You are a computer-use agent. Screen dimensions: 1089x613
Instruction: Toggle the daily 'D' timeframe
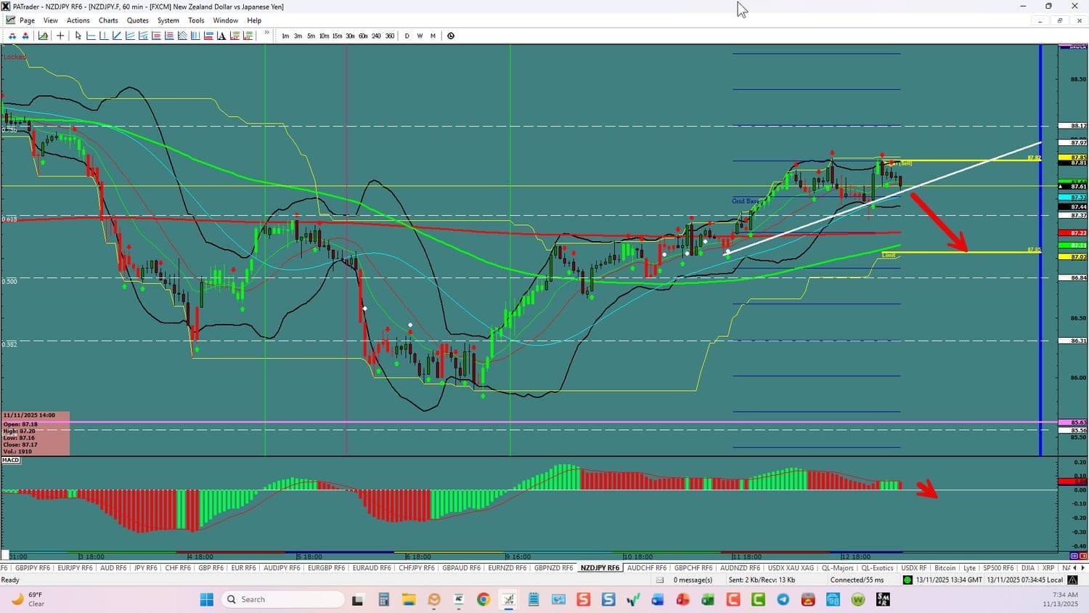tap(407, 36)
